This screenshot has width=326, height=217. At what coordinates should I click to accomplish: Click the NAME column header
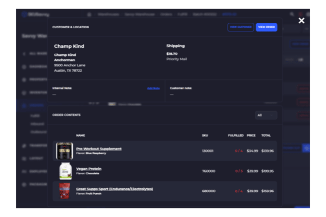point(80,136)
